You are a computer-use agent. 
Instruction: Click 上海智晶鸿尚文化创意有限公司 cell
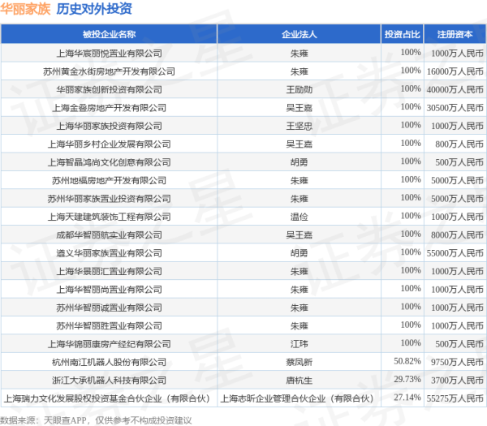(x=109, y=162)
